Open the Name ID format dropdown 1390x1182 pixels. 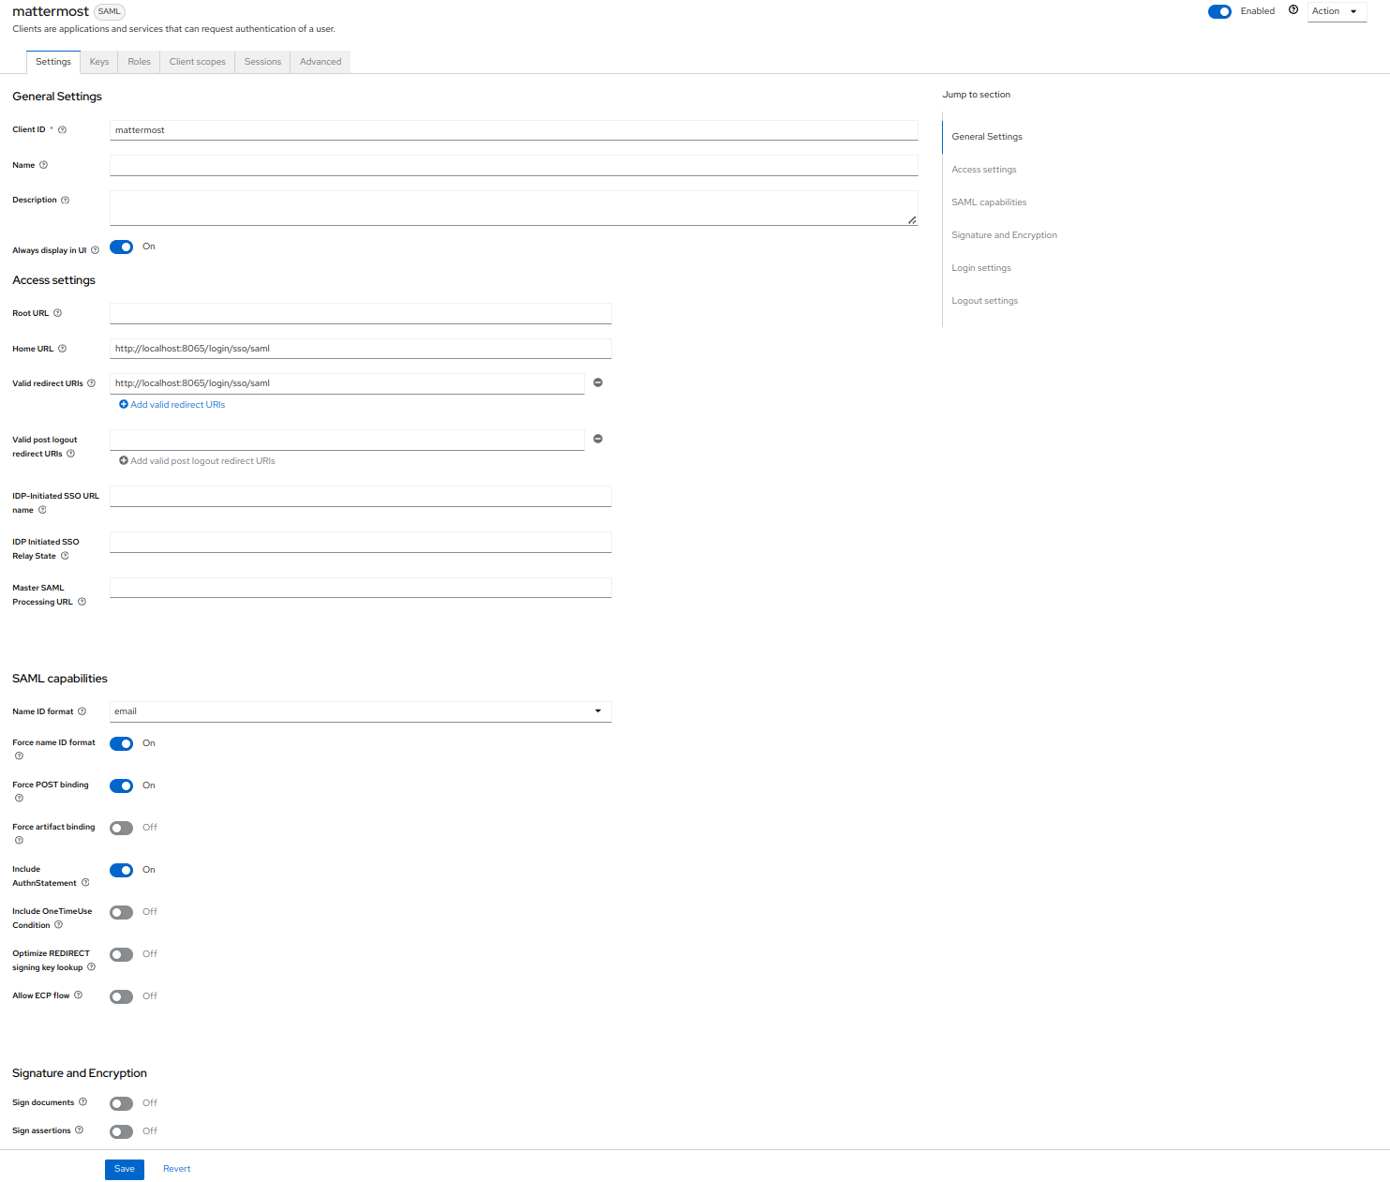[x=598, y=711]
